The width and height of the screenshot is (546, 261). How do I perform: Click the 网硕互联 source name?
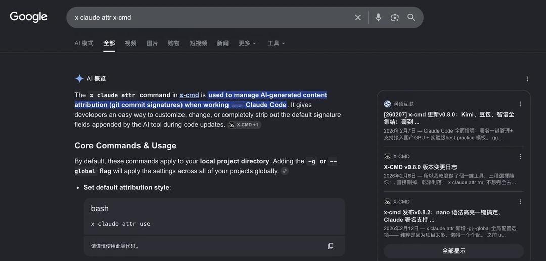(x=403, y=104)
